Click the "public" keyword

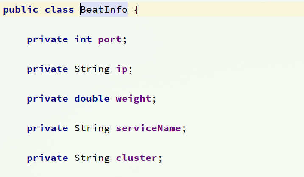[x=21, y=10]
